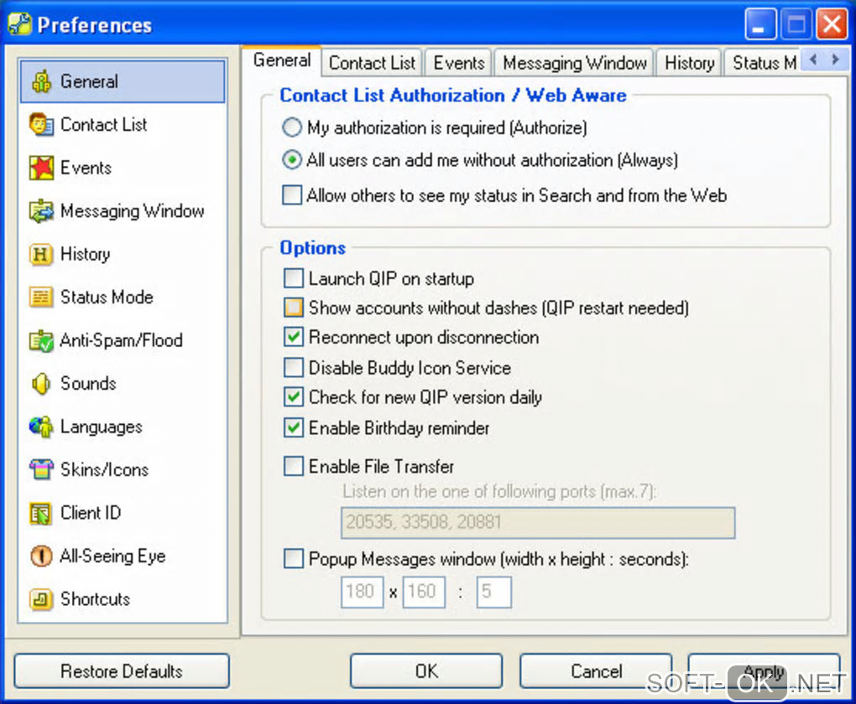Click the All-Seeing Eye icon
856x704 pixels.
click(x=41, y=556)
